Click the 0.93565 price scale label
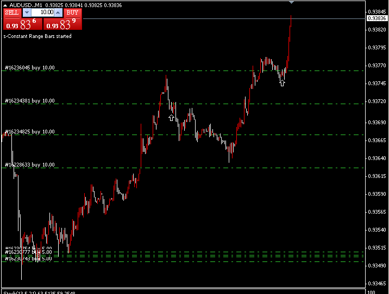Image resolution: width=389 pixels, height=294 pixels. pos(377,212)
